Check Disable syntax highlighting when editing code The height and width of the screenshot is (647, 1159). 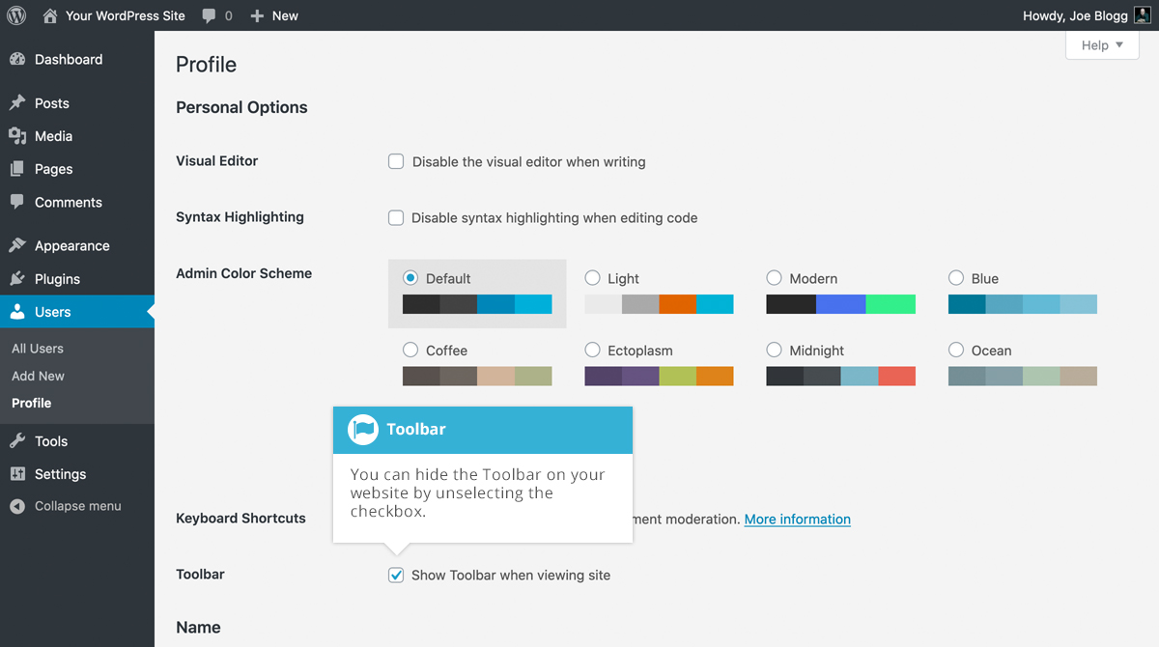[396, 217]
